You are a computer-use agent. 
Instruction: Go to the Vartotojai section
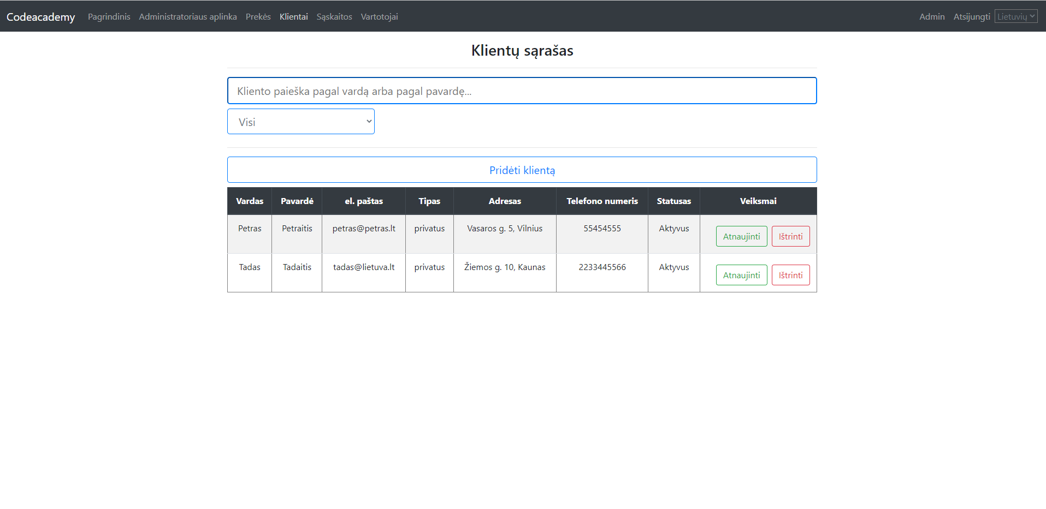point(379,16)
